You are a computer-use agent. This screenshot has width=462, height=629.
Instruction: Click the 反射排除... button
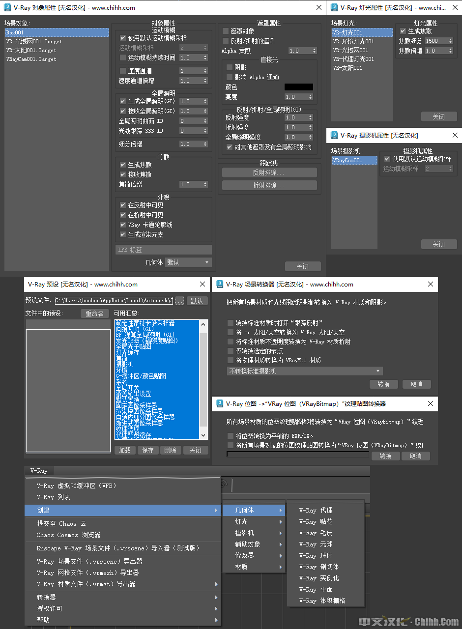[269, 173]
